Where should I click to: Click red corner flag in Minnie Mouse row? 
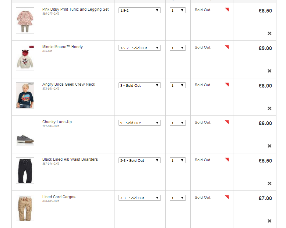[227, 47]
